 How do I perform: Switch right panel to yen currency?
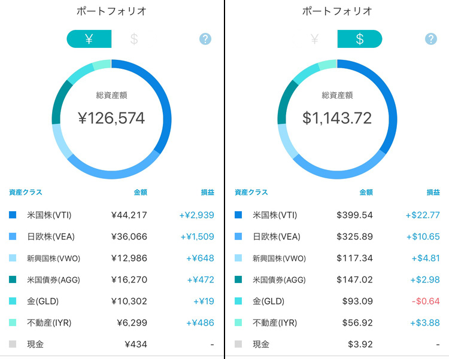tap(314, 39)
